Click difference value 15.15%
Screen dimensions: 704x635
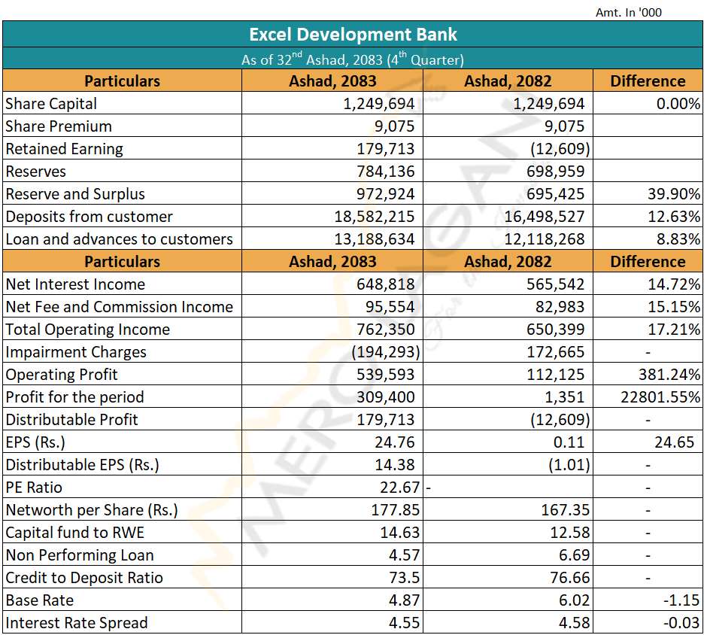673,307
